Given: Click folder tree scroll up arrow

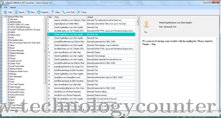Looking at the screenshot, I should point(45,17).
